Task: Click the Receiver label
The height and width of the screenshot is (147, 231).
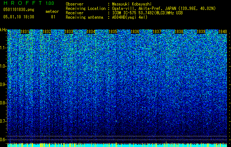Action: [75, 13]
